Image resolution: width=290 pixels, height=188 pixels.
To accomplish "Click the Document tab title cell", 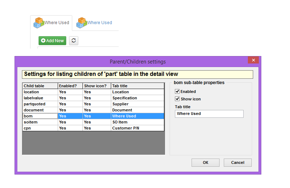I will tap(138, 110).
